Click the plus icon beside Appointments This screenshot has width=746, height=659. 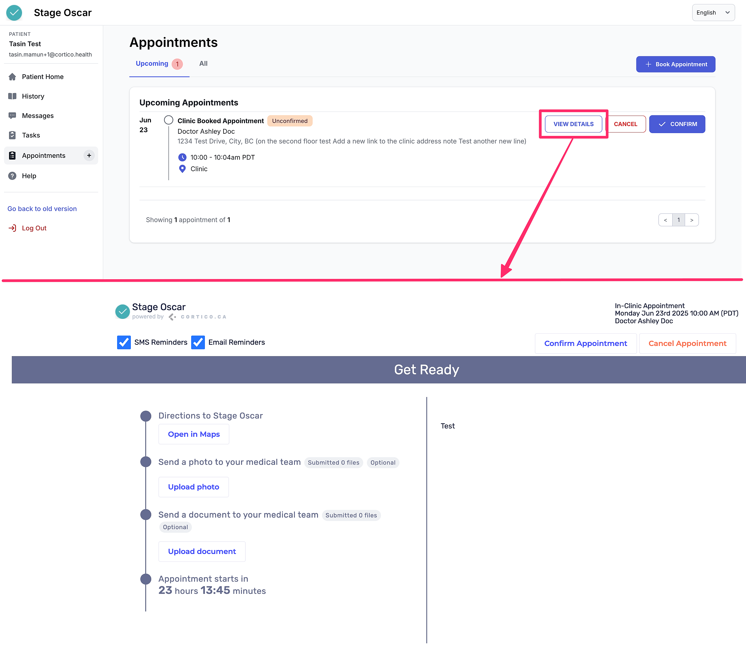point(89,156)
